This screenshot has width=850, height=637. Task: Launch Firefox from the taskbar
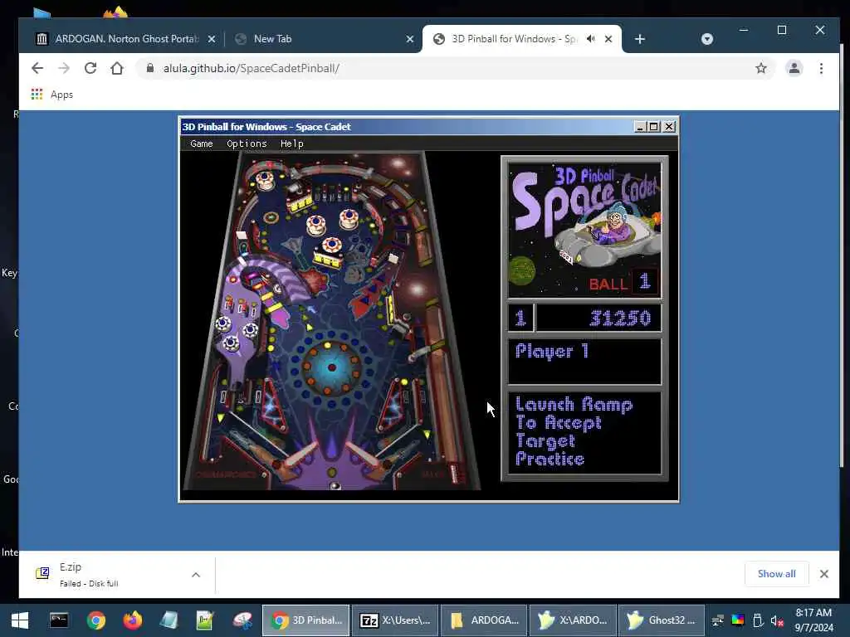coord(132,620)
